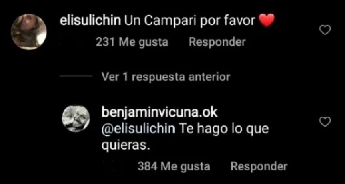The height and width of the screenshot is (184, 345).
Task: View the 231 Me gusta likes list
Action: (x=132, y=42)
